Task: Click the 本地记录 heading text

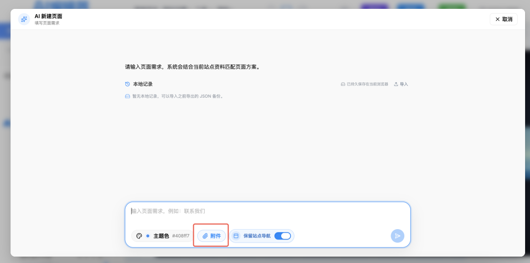Action: (x=143, y=84)
